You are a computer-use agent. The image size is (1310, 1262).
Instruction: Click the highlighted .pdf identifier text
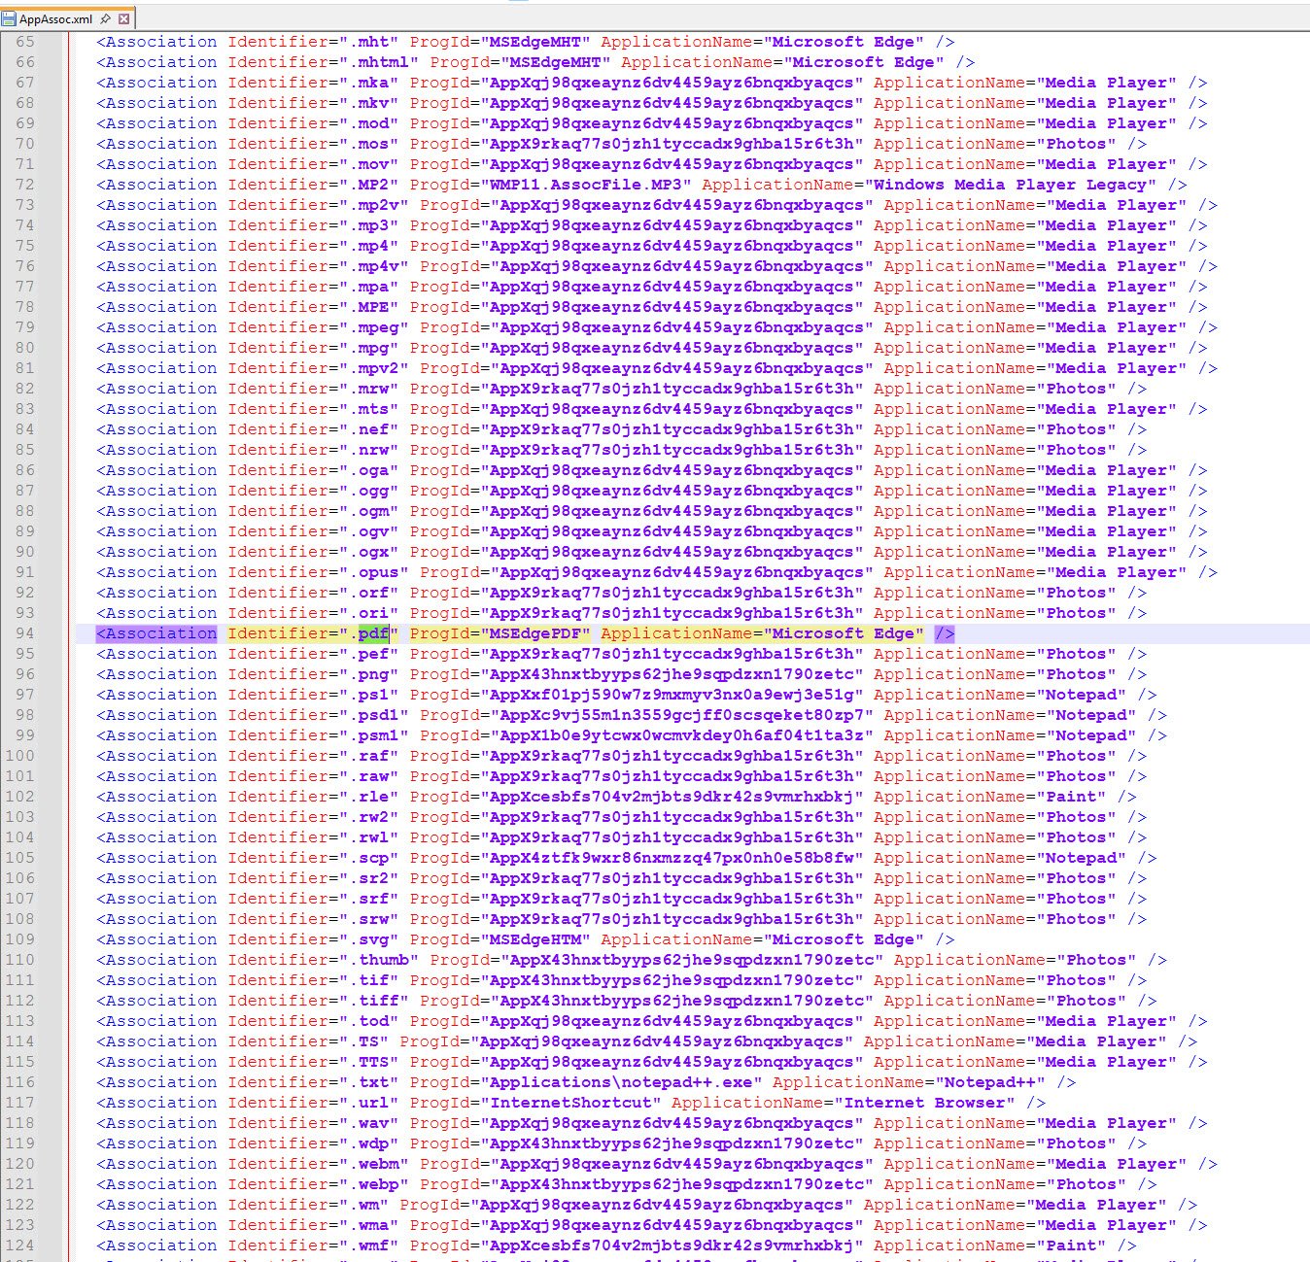click(373, 633)
